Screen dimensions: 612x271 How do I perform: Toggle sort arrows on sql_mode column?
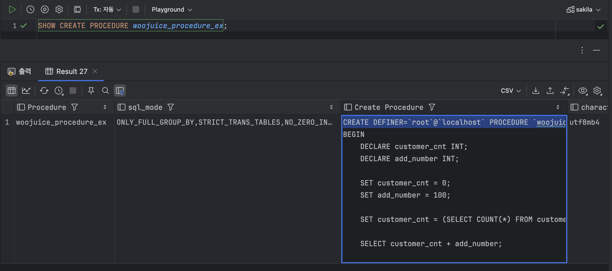pyautogui.click(x=331, y=107)
